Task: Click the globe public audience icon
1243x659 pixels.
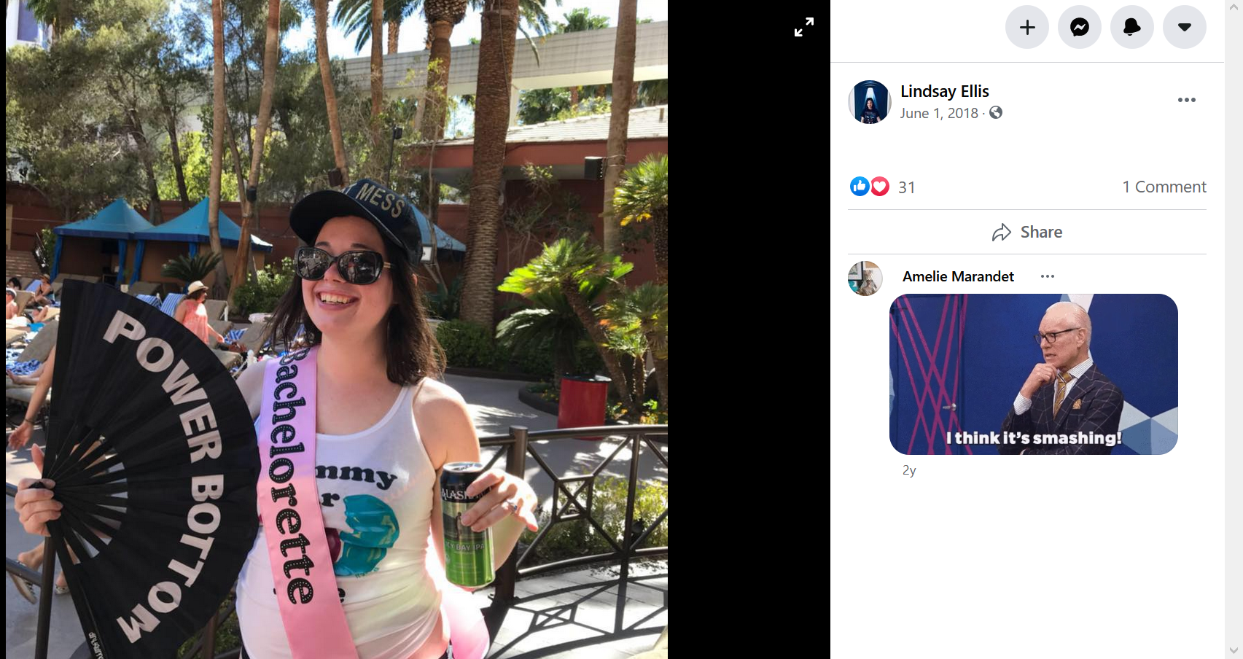Action: click(x=996, y=112)
